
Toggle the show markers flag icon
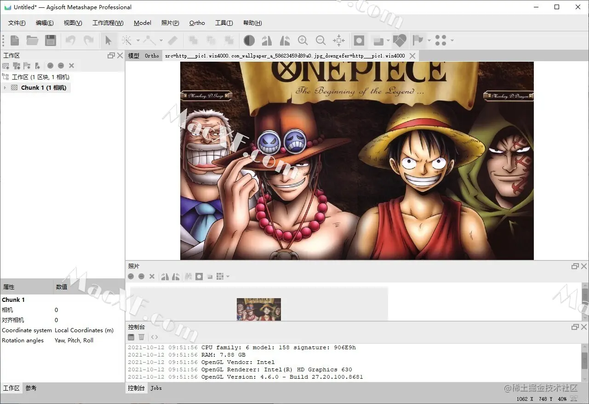point(417,40)
